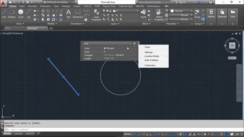The image size is (244, 137).
Task: Open the Drafting & Annotation workspace dropdown
Action: coord(59,2)
